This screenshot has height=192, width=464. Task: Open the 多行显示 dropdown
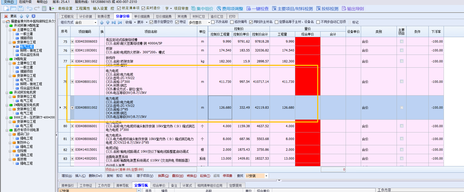(209, 22)
